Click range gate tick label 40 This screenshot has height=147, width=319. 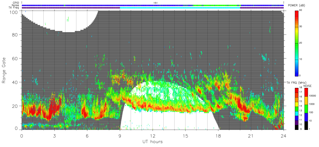pyautogui.click(x=15, y=82)
